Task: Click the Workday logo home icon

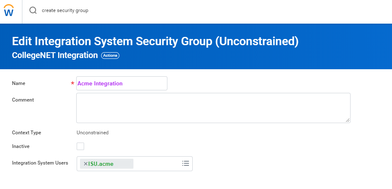Action: [x=9, y=11]
